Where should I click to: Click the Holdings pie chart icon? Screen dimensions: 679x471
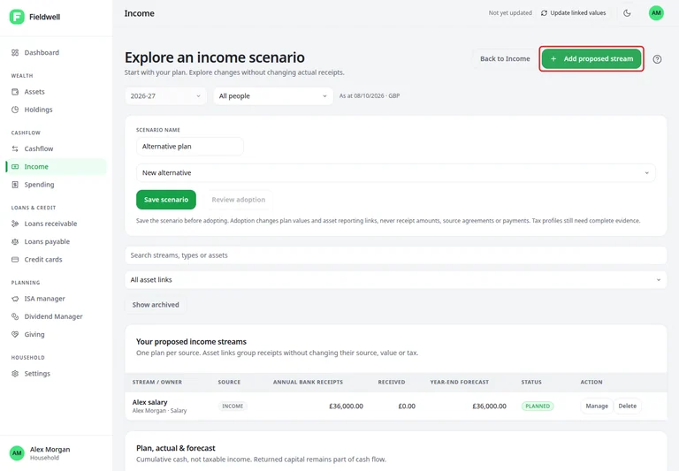click(15, 110)
